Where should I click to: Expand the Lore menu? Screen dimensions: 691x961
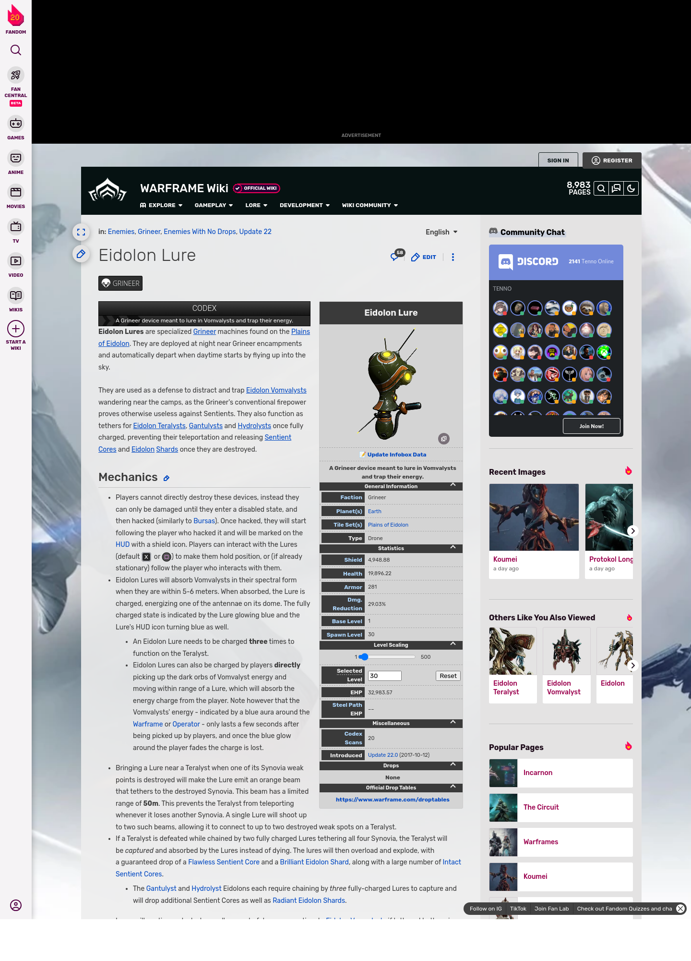[256, 205]
